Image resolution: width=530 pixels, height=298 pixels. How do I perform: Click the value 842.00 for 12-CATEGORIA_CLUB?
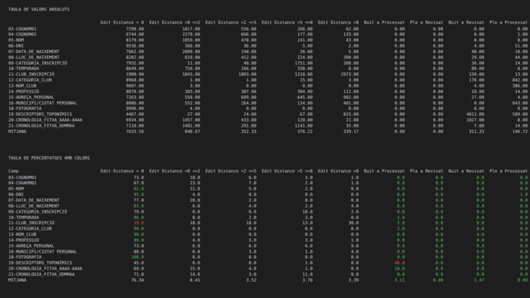point(520,80)
